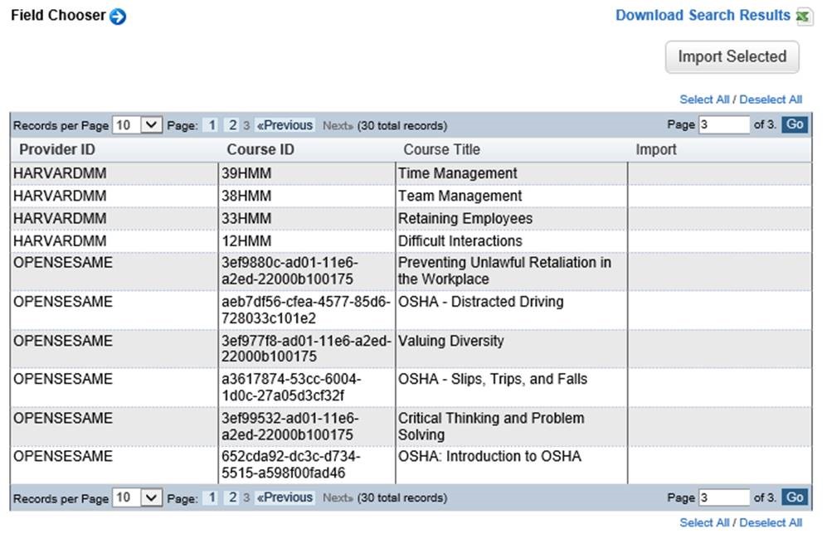Click the bottom Go button

[795, 497]
